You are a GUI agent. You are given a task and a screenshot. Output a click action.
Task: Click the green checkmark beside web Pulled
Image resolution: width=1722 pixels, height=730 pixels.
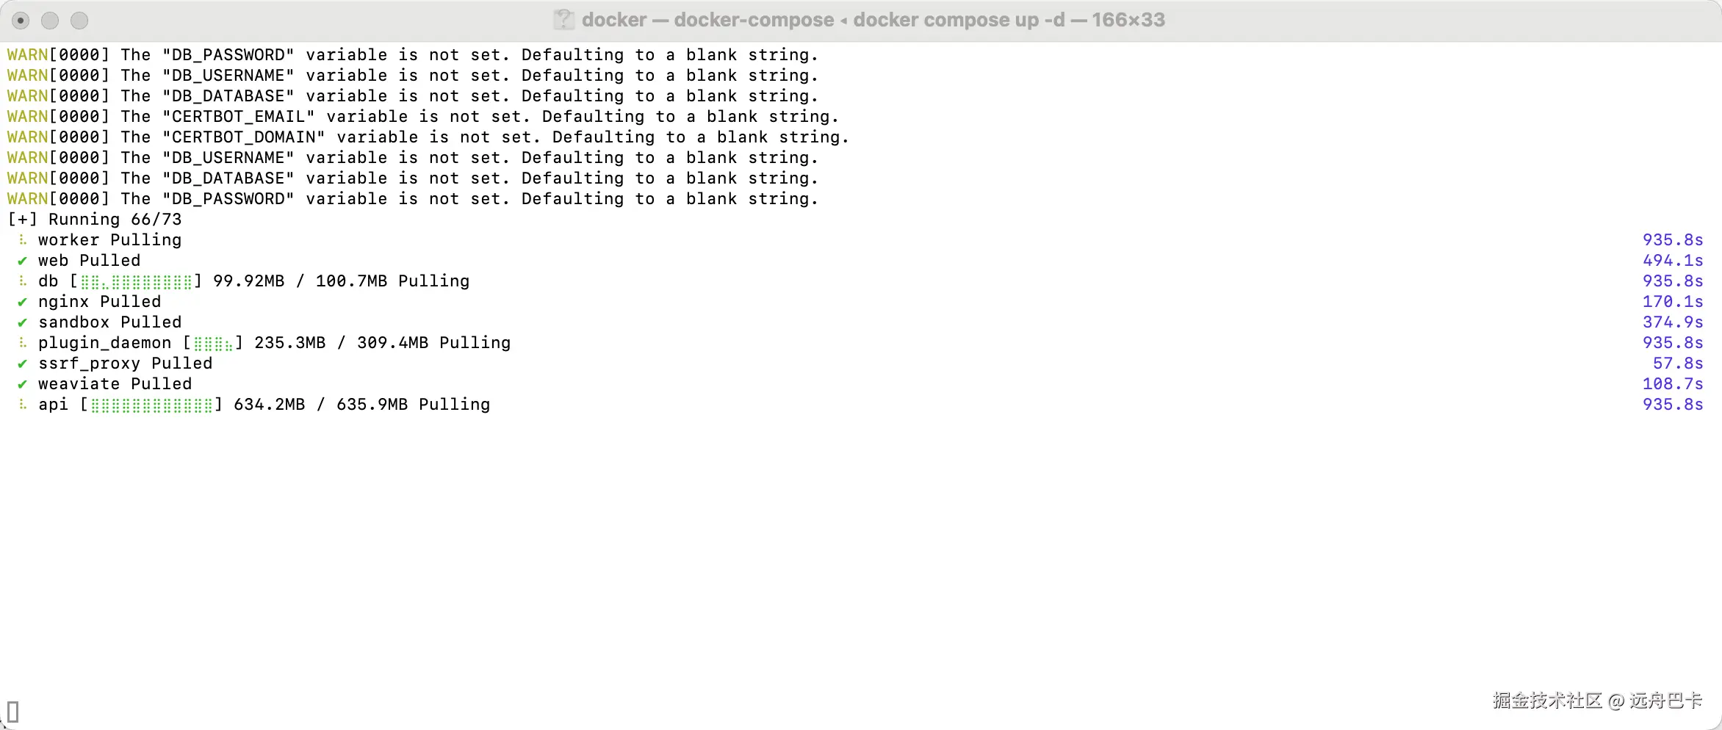point(23,261)
